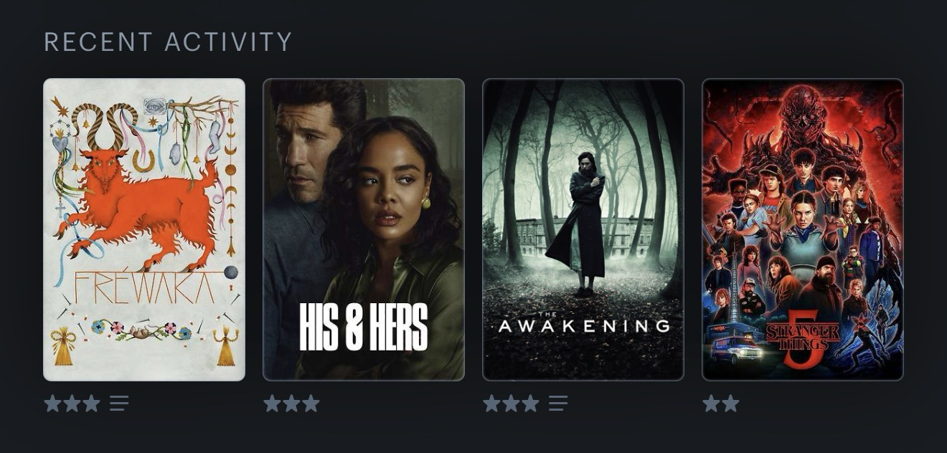Click the HIS & HERS title text
Image resolution: width=947 pixels, height=453 pixels.
point(364,328)
